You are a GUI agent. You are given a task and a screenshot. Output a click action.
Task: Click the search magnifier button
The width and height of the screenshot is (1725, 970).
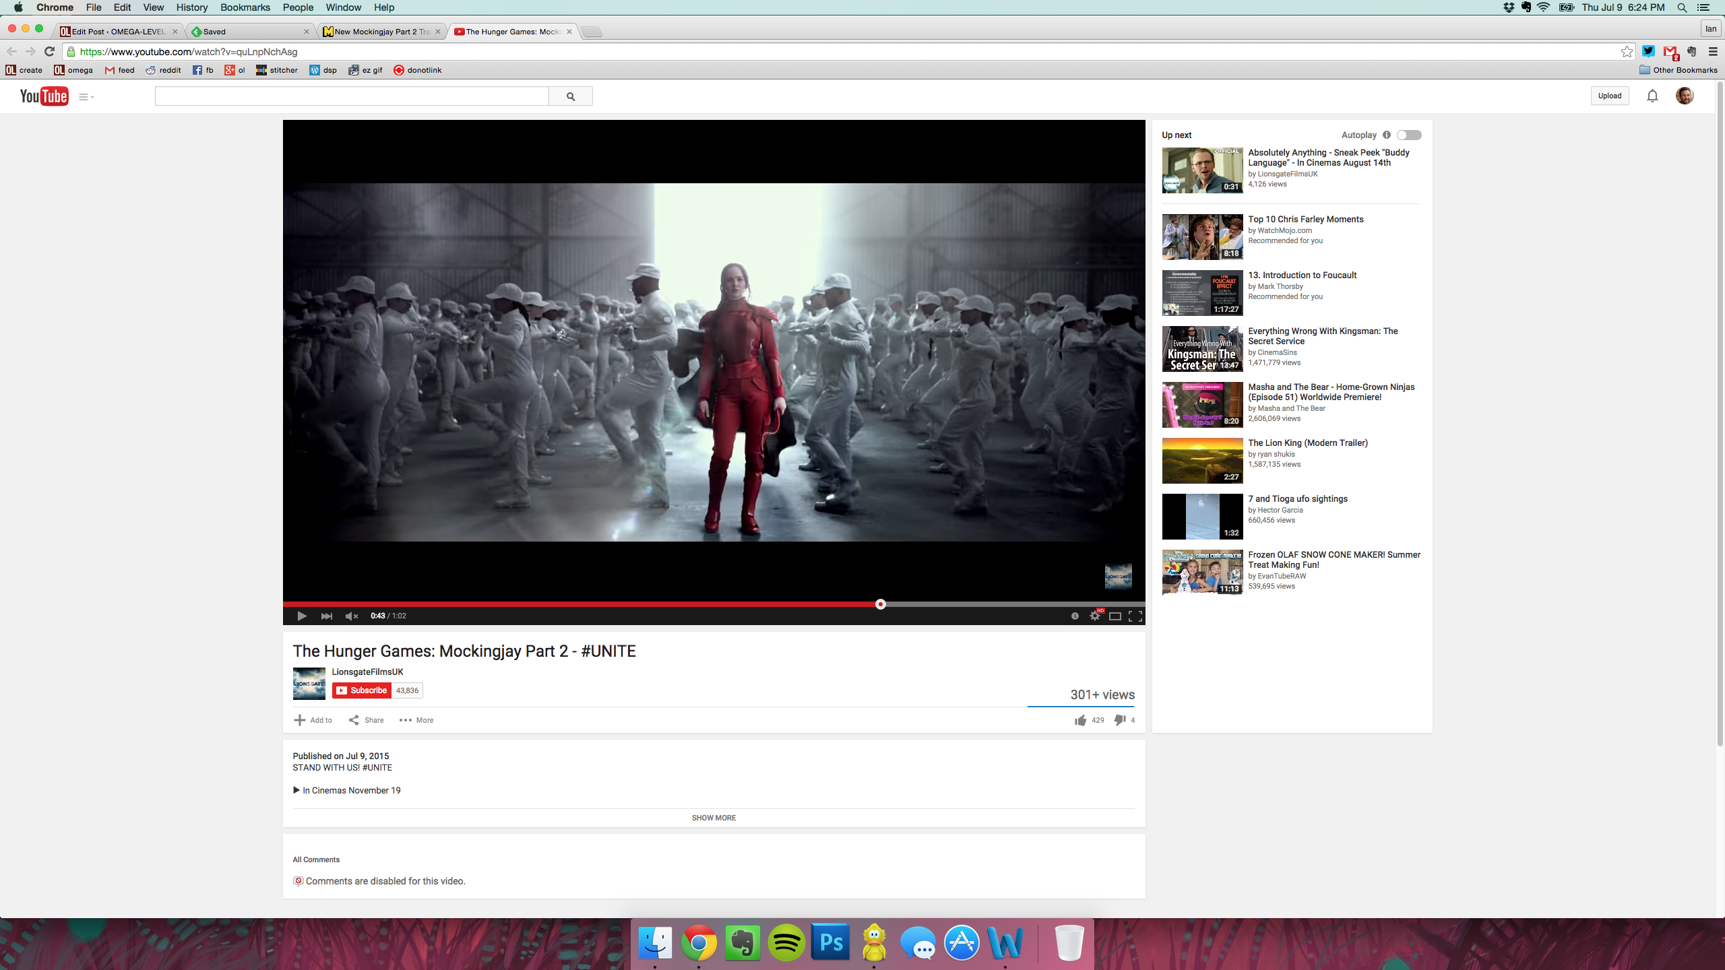(571, 96)
